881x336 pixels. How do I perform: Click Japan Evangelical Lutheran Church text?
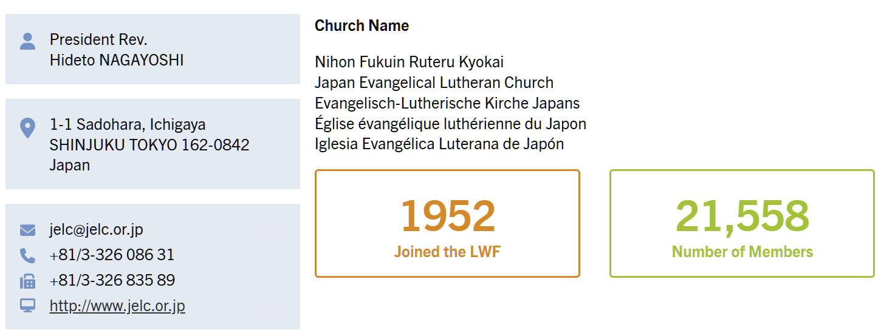[434, 82]
